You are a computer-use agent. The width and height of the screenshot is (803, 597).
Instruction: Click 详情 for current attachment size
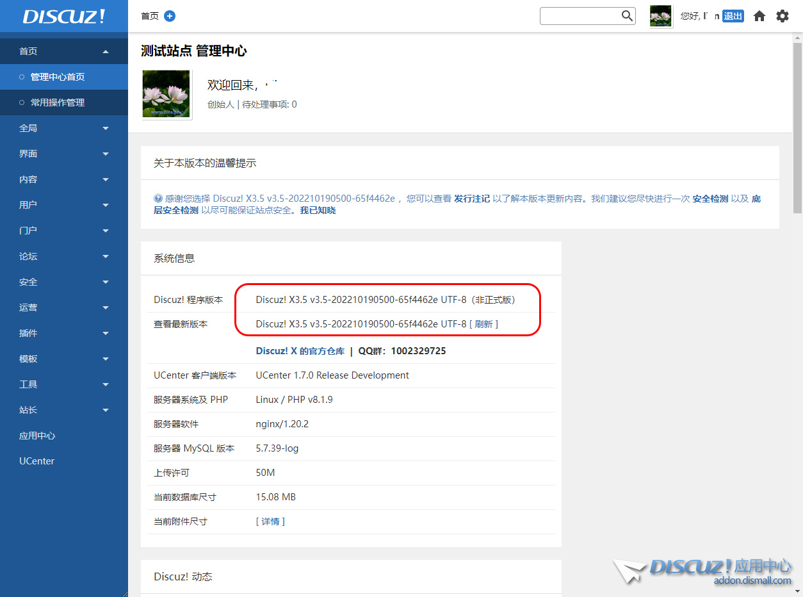point(270,521)
